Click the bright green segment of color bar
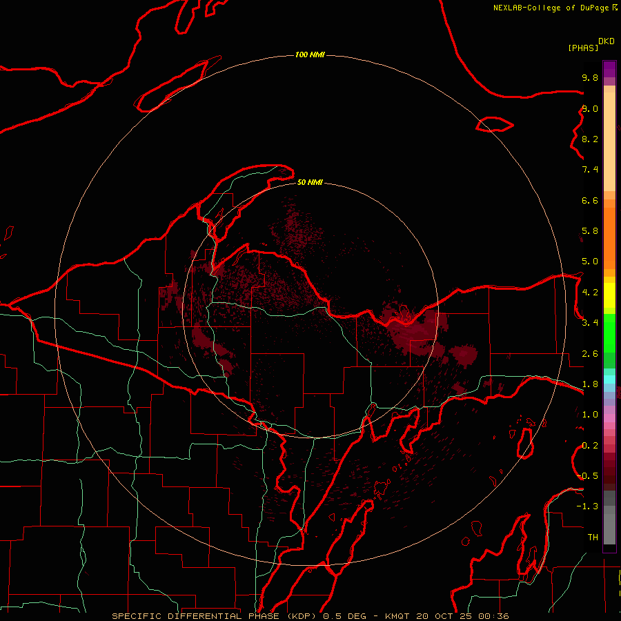Viewport: 621px width, 621px height. [609, 334]
